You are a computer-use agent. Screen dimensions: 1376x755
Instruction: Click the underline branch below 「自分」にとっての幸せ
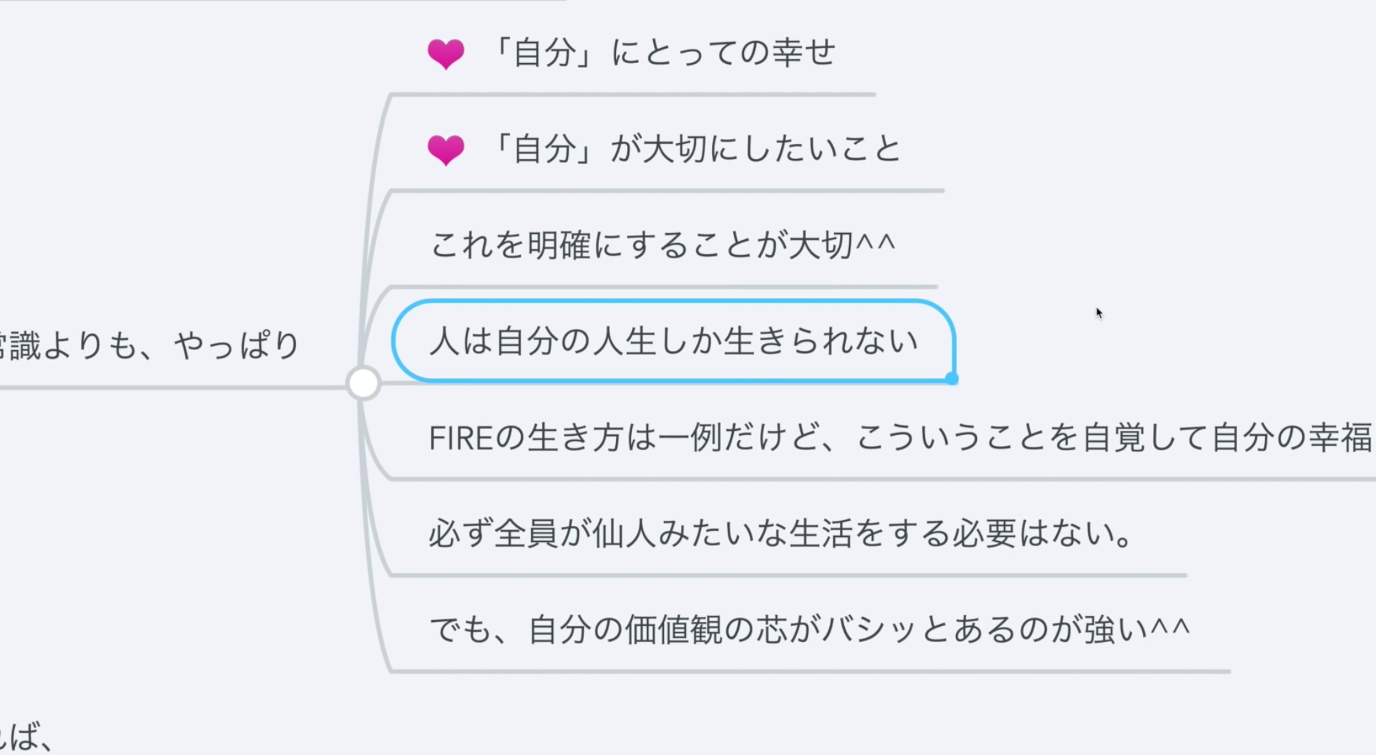click(632, 95)
